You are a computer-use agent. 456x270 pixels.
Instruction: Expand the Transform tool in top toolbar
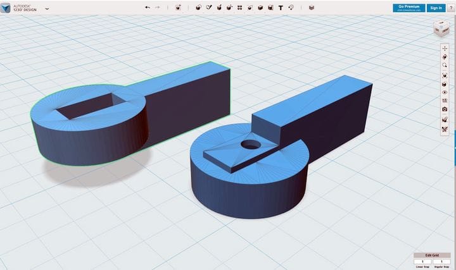(x=179, y=8)
